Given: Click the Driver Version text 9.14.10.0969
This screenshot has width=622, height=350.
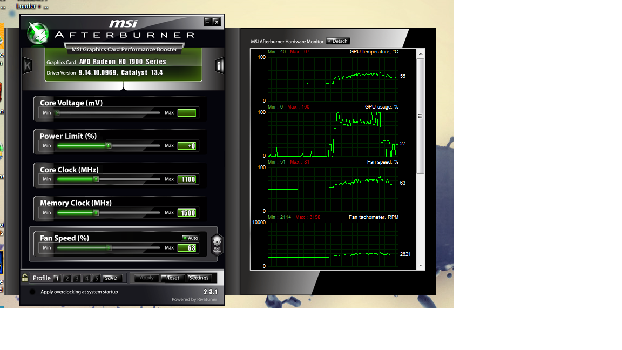Looking at the screenshot, I should 98,72.
